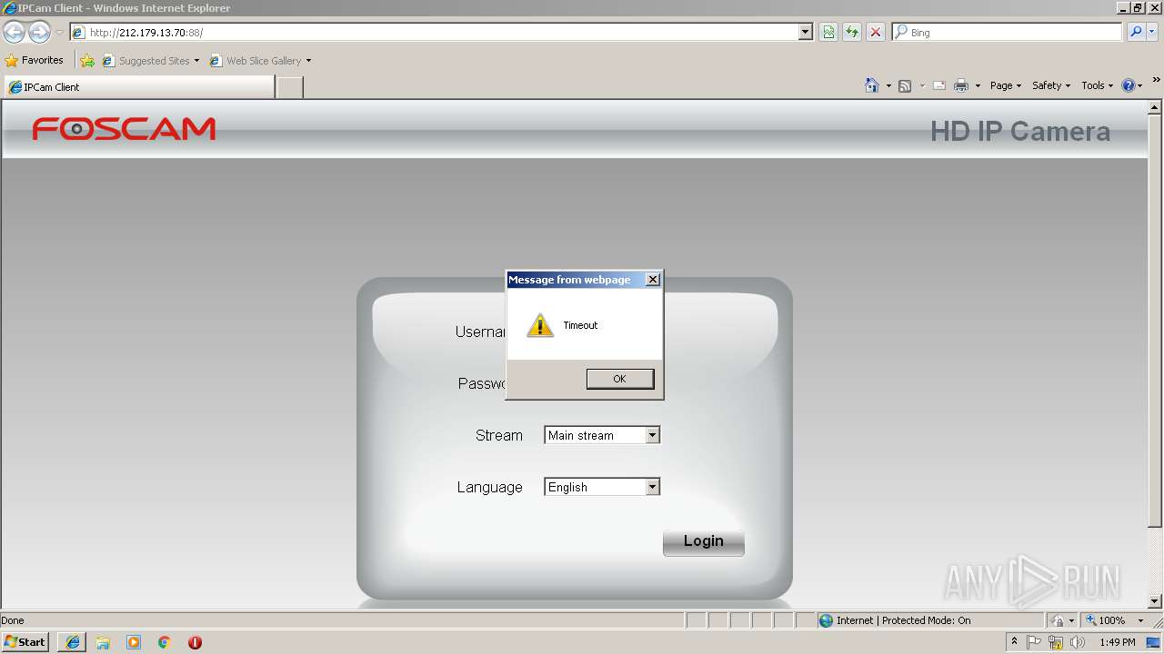Click the RSS feeds icon
This screenshot has width=1164, height=654.
point(905,85)
